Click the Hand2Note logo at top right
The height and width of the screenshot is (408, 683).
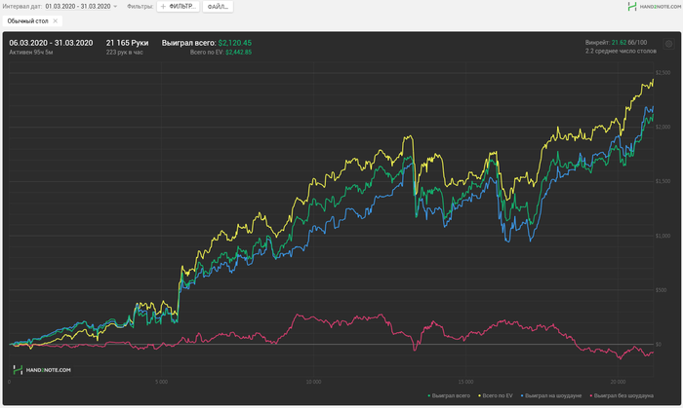pos(655,7)
